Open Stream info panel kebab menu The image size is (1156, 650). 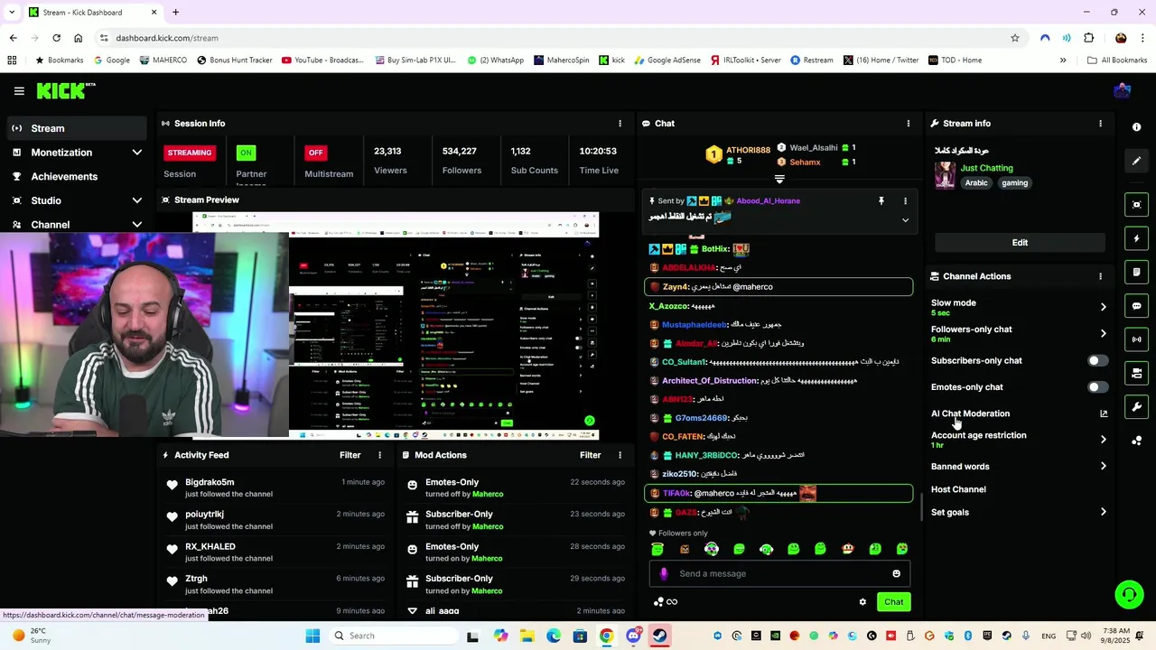(1100, 124)
